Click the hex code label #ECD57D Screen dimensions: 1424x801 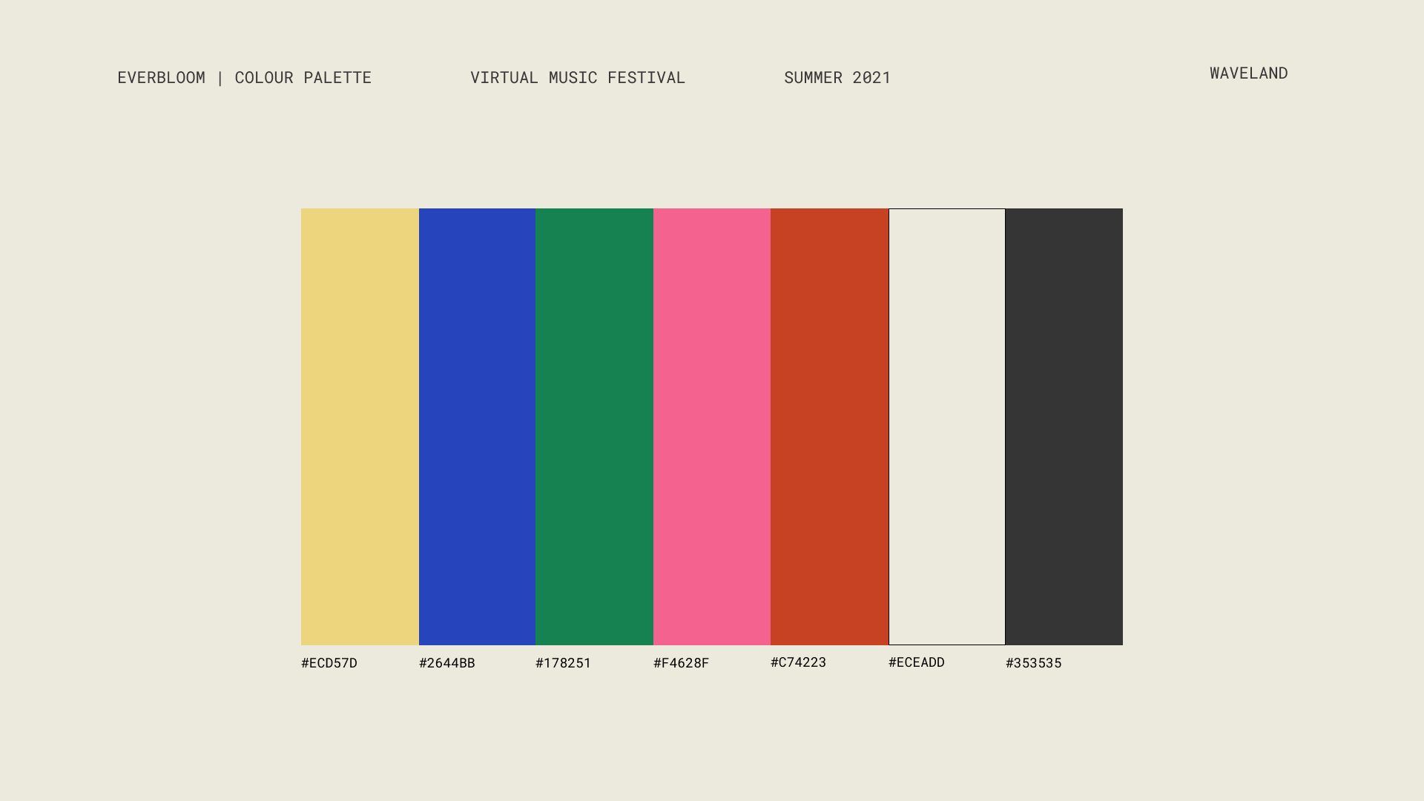point(328,662)
